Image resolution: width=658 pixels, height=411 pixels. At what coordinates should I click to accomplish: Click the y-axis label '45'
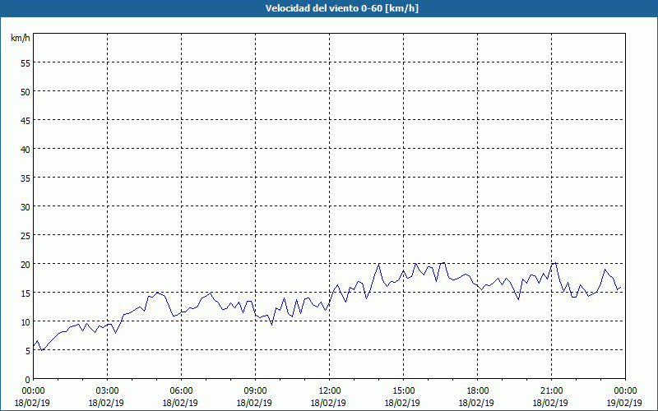(x=25, y=120)
